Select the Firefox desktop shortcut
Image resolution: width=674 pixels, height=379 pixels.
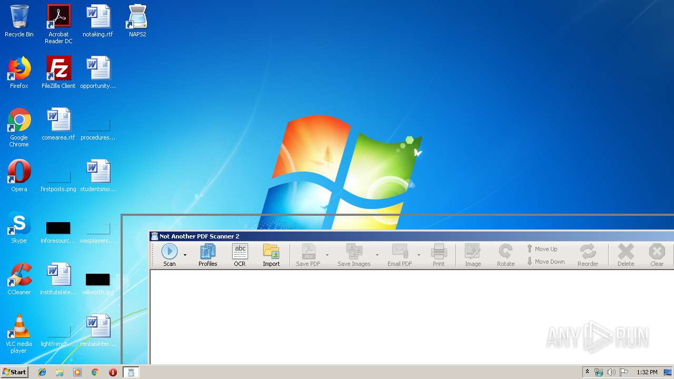(19, 73)
